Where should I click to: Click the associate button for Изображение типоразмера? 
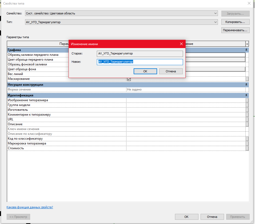[247, 100]
